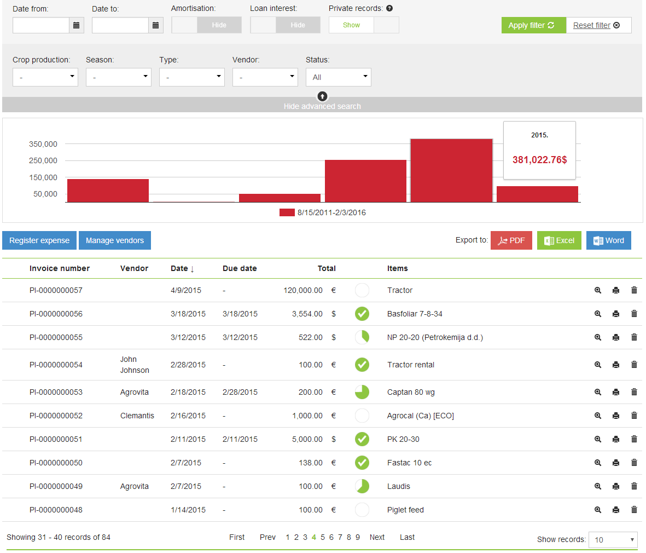Viewport: 646px width, 553px height.
Task: Click the Register expense button
Action: pyautogui.click(x=39, y=240)
